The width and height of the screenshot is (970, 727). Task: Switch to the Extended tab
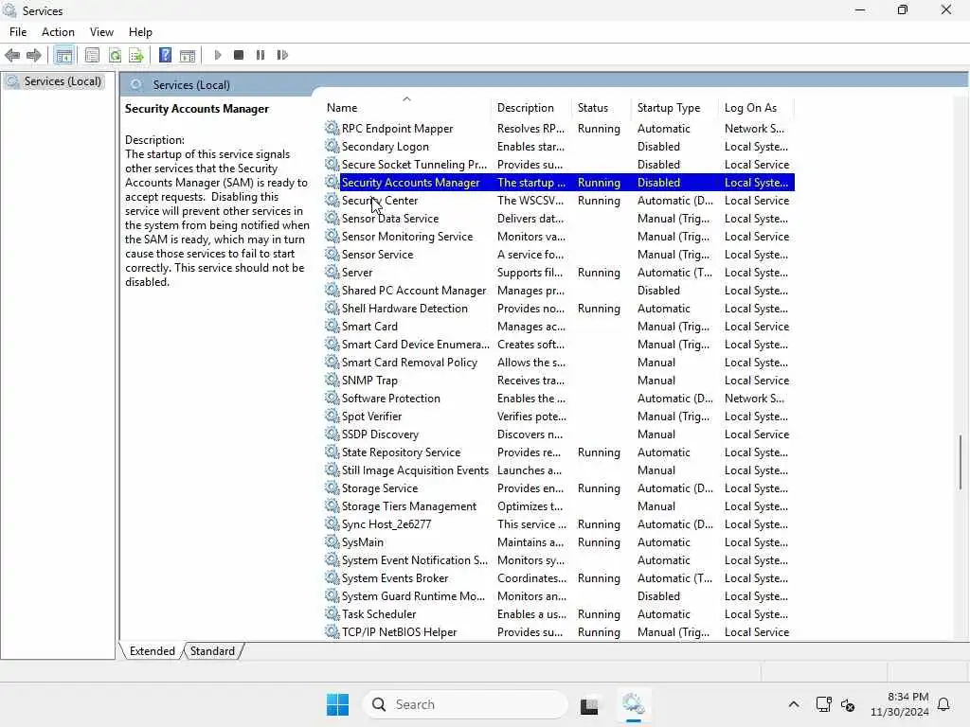click(x=153, y=651)
